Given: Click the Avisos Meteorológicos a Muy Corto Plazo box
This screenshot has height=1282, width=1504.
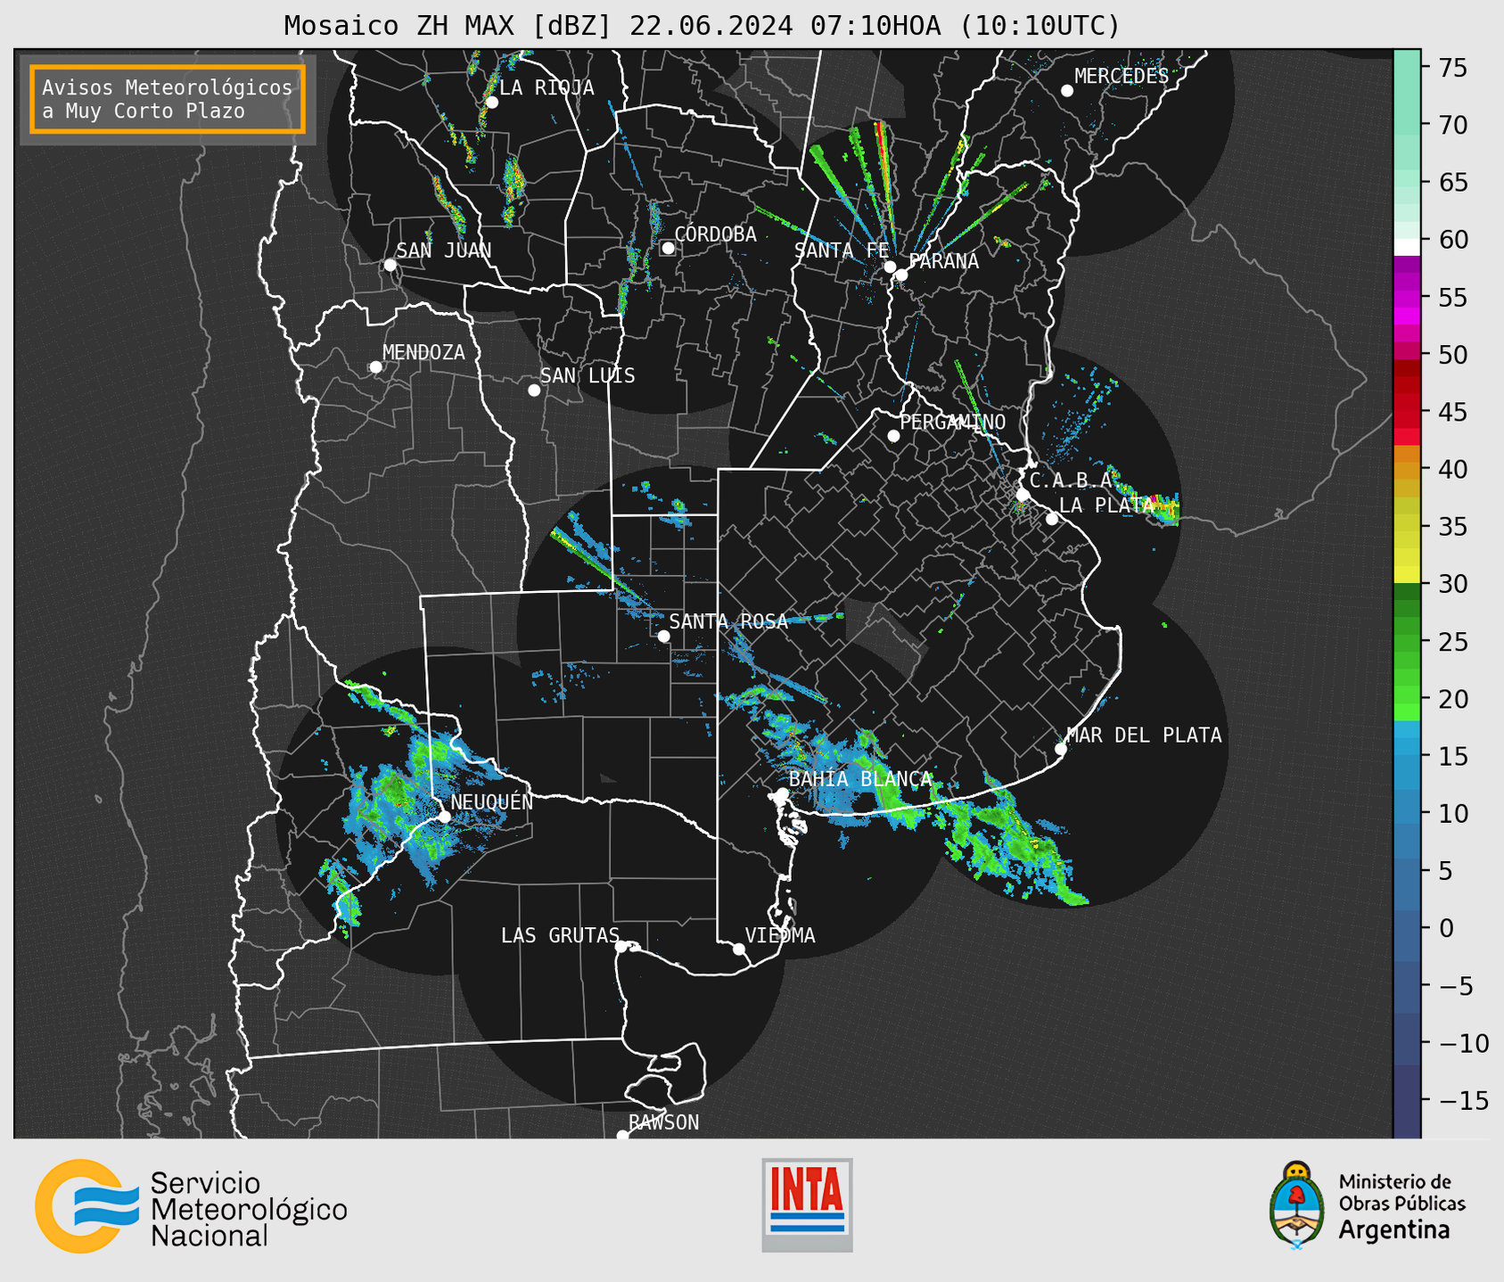Looking at the screenshot, I should [x=168, y=99].
